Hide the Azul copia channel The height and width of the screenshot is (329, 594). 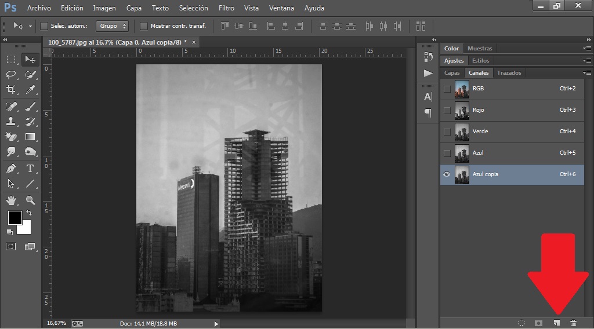tap(447, 174)
